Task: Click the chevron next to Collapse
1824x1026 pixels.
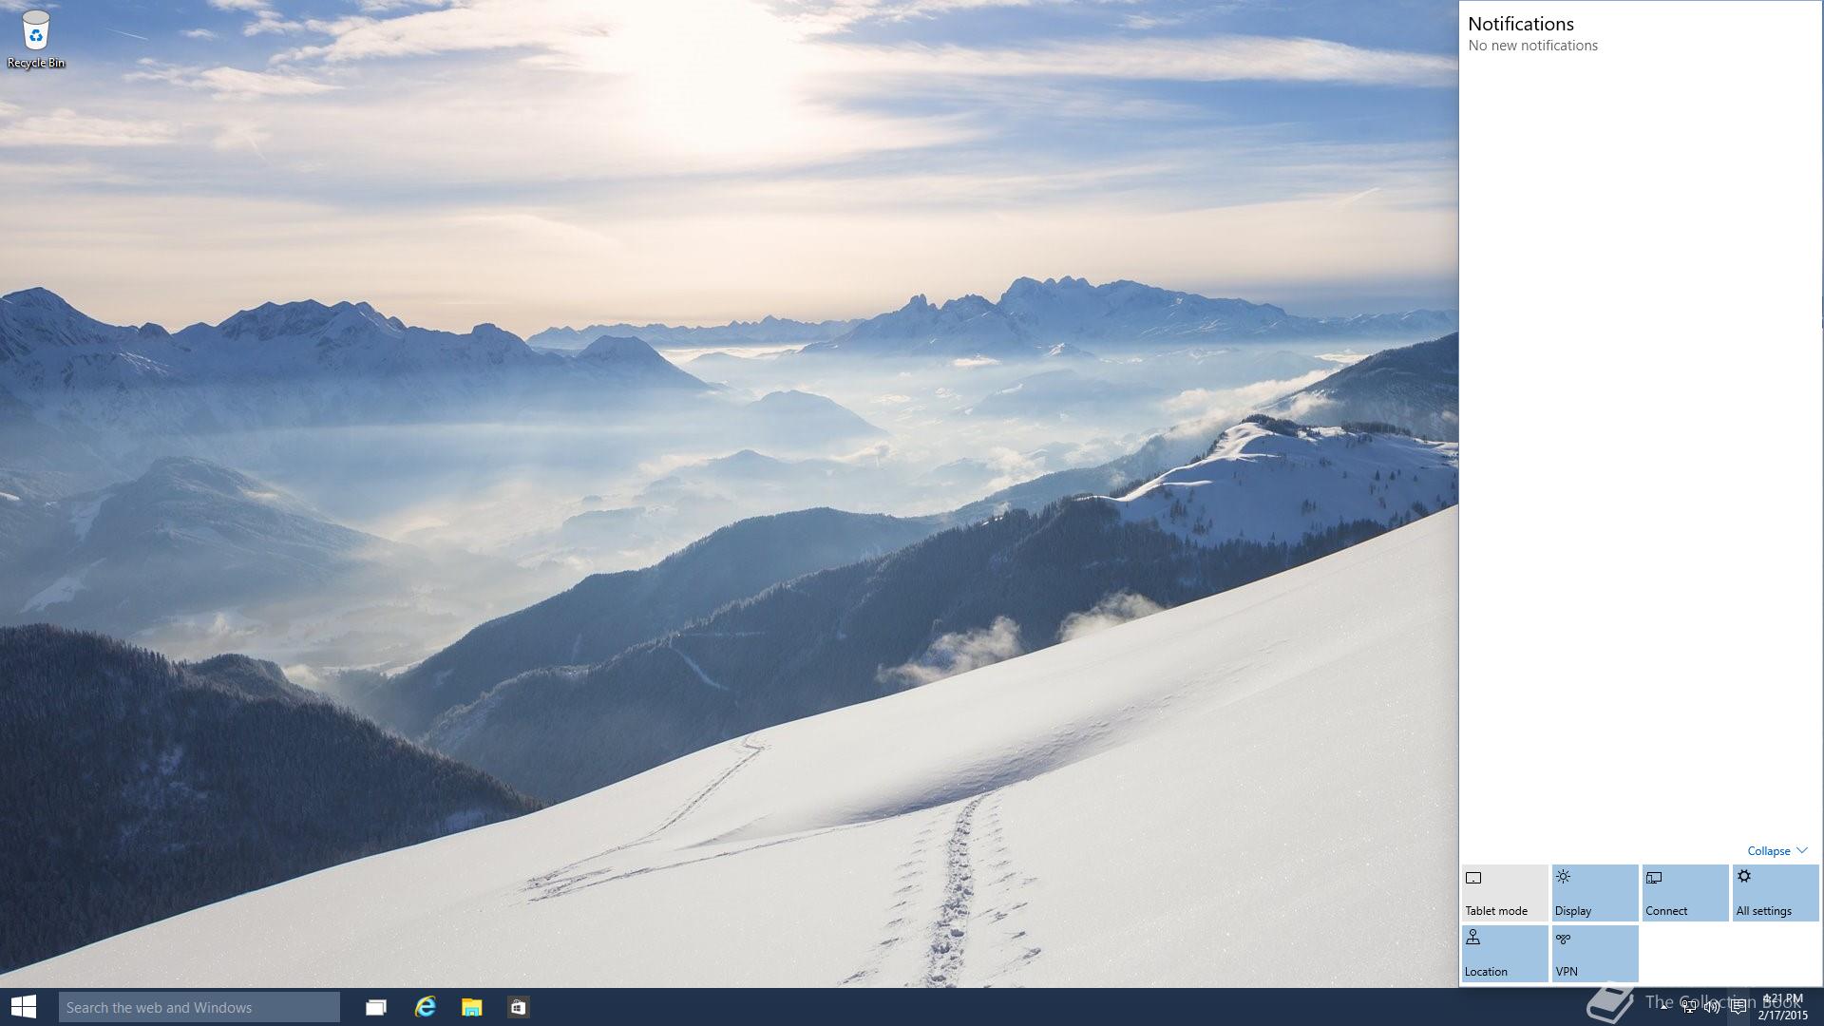Action: coord(1802,850)
